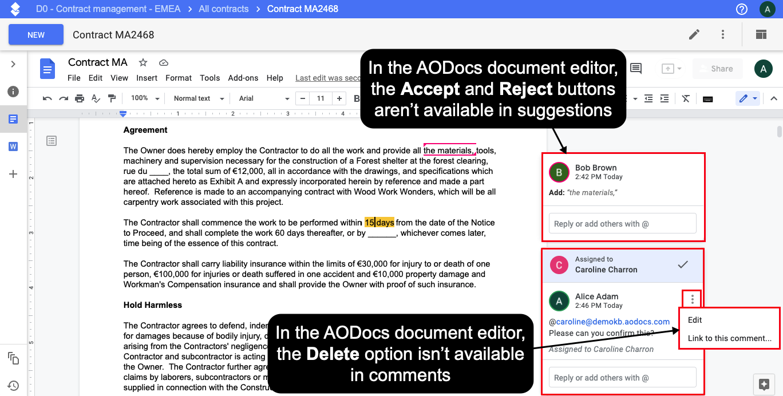This screenshot has height=396, width=783.
Task: Click the AODocs logo icon
Action: click(x=15, y=9)
